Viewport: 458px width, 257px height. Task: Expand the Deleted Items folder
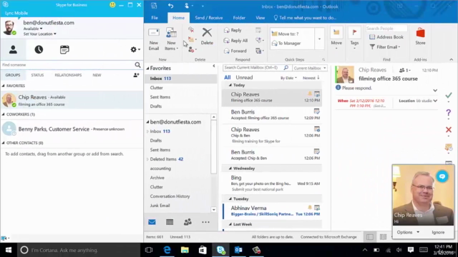click(x=148, y=159)
